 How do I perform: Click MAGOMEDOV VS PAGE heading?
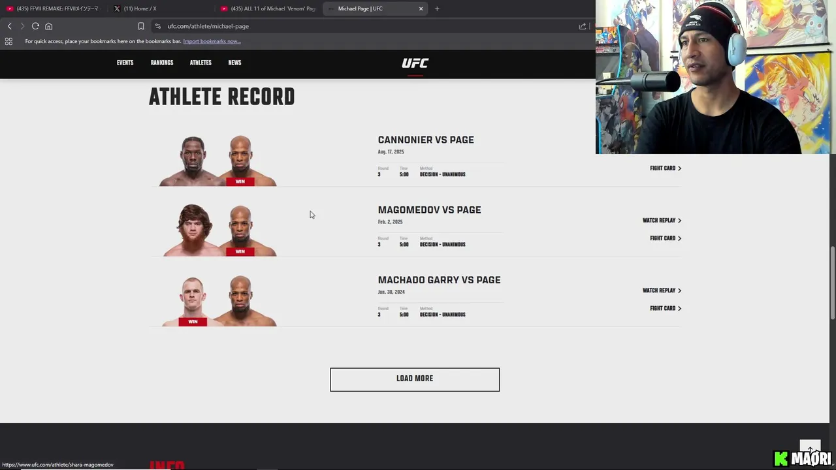[x=429, y=210]
